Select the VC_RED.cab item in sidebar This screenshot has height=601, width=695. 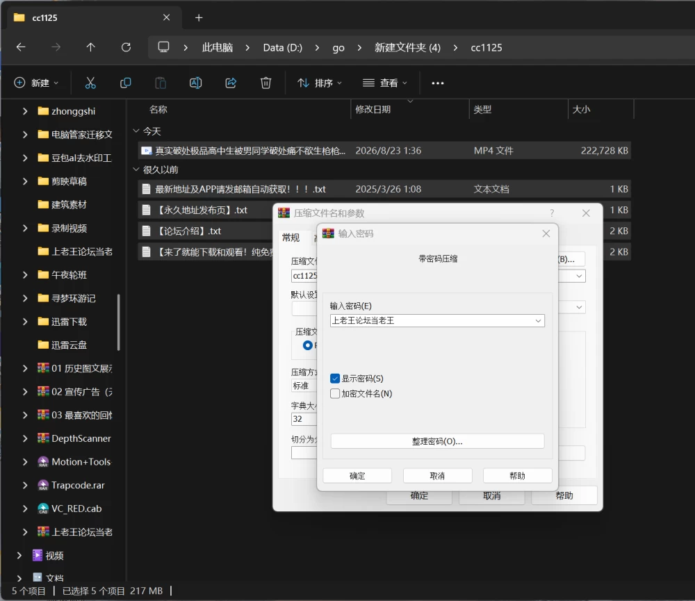76,509
